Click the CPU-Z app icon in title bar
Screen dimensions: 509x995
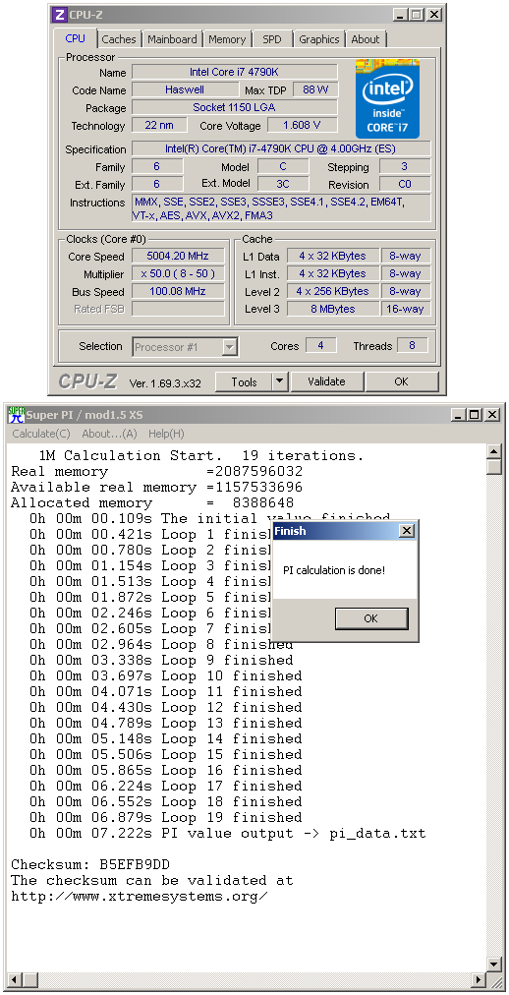point(60,15)
